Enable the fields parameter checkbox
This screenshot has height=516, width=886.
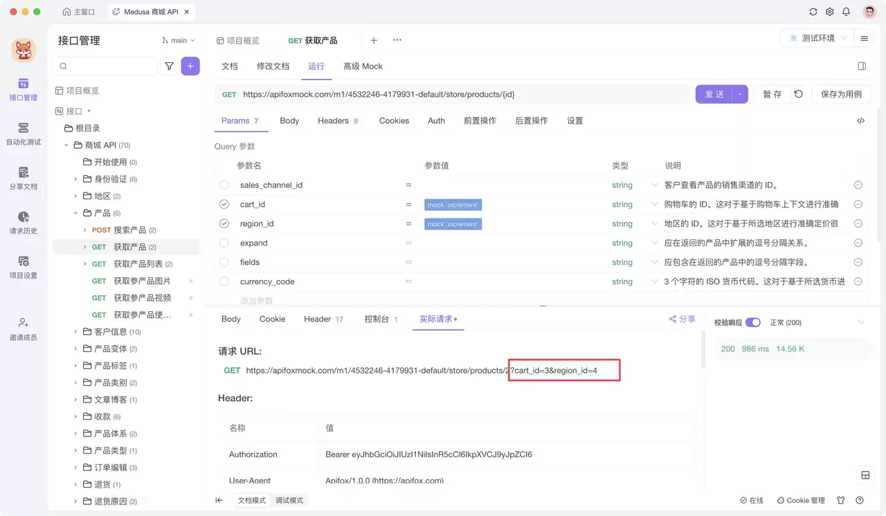[x=224, y=262]
